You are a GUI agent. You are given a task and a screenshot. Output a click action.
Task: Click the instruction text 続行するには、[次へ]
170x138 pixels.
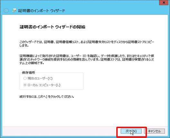tap(47, 97)
